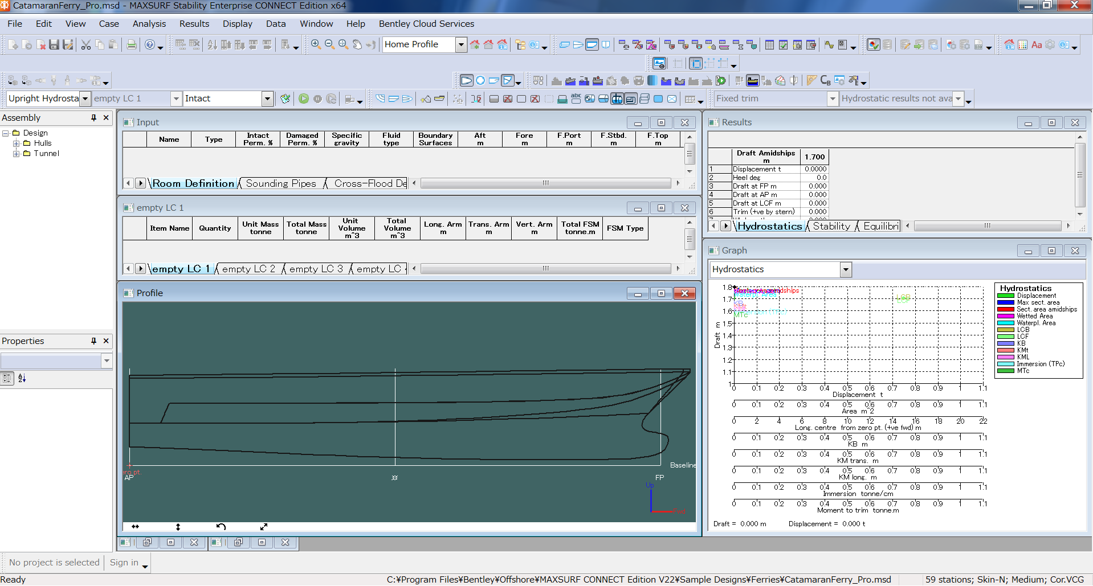Open the Display menu

pyautogui.click(x=238, y=24)
